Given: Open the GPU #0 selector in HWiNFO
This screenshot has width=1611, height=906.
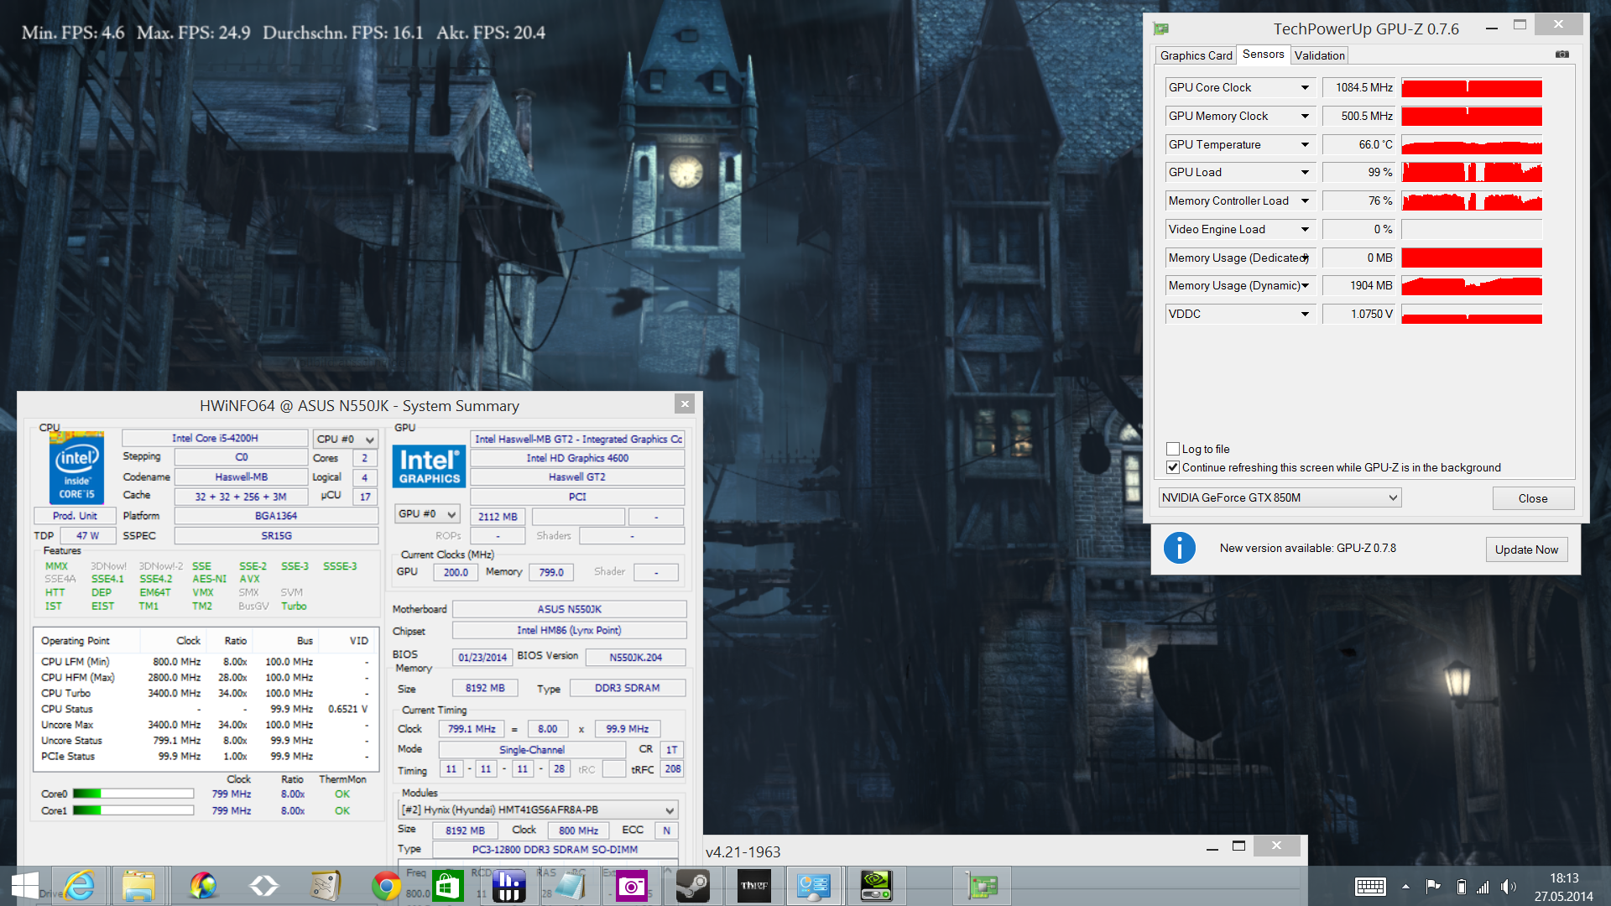Looking at the screenshot, I should tap(427, 513).
